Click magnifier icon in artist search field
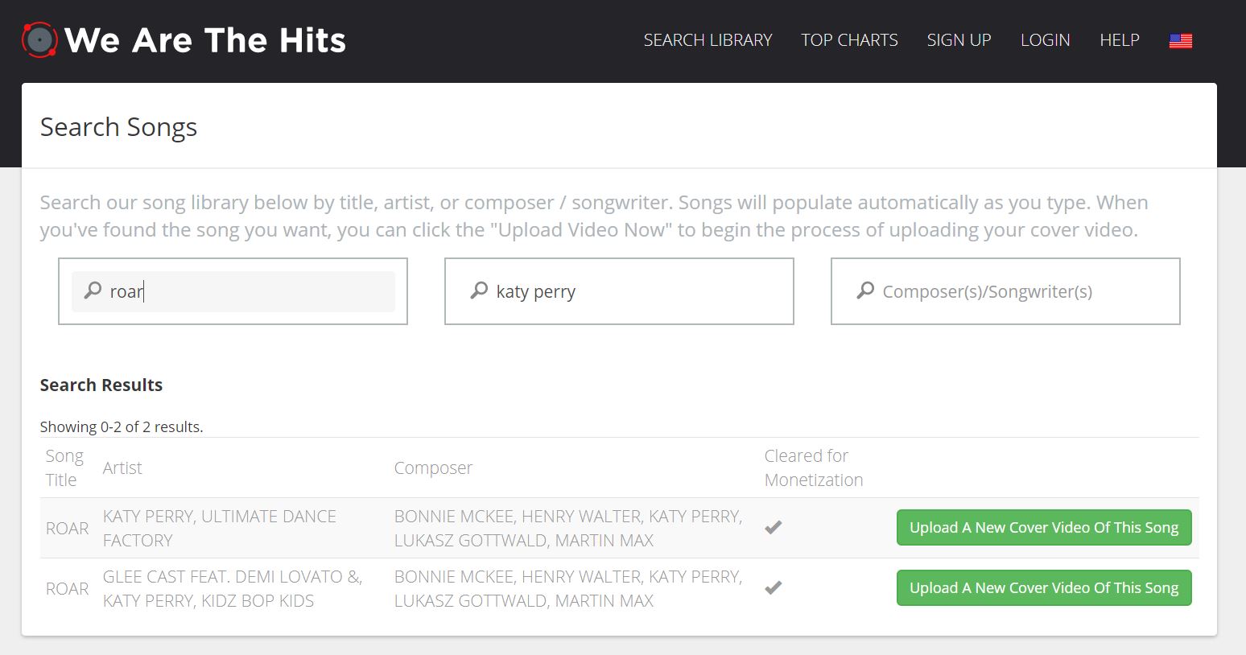The image size is (1246, 655). point(480,290)
